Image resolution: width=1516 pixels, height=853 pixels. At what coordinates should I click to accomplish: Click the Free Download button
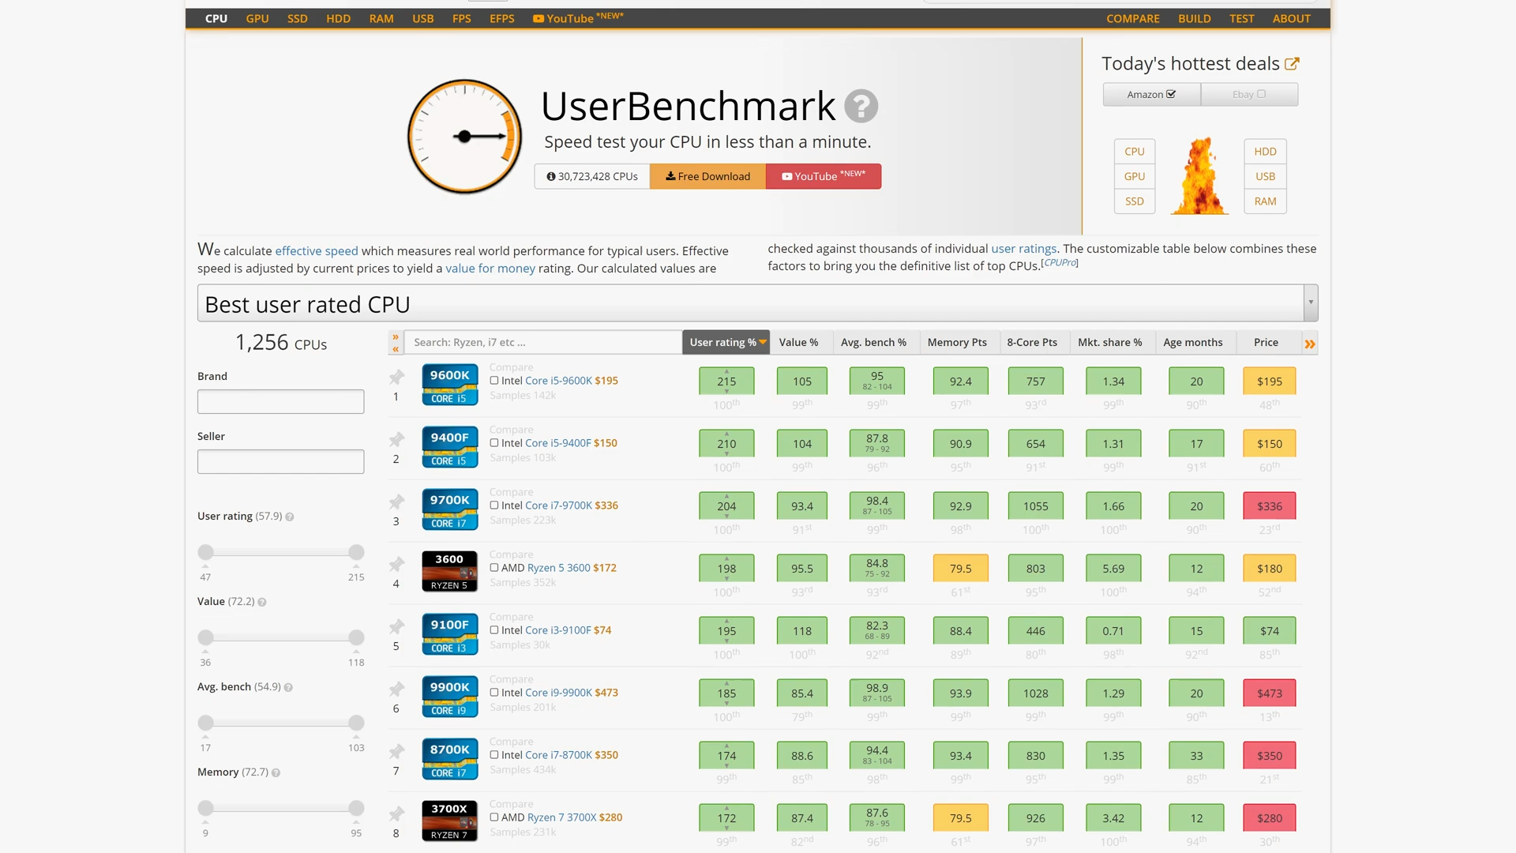(x=707, y=176)
